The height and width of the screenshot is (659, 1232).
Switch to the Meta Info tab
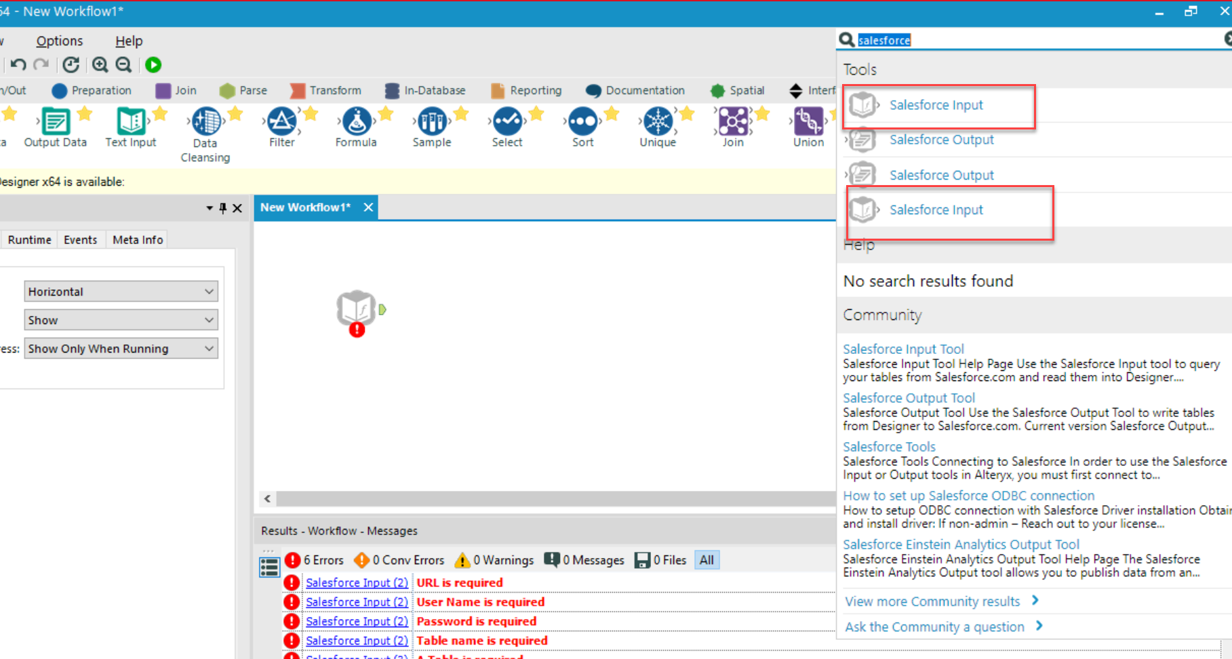136,239
